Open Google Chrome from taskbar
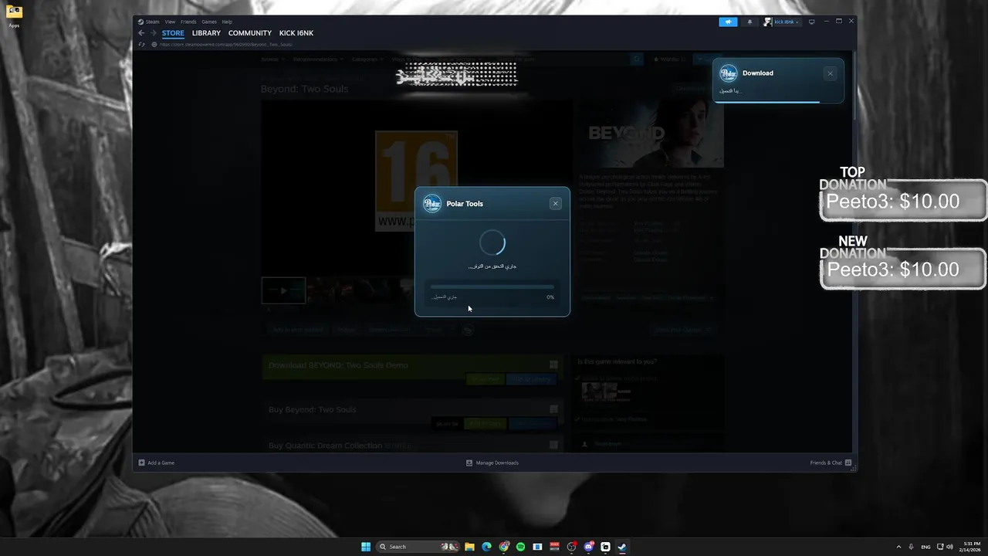The height and width of the screenshot is (556, 988). [x=504, y=547]
